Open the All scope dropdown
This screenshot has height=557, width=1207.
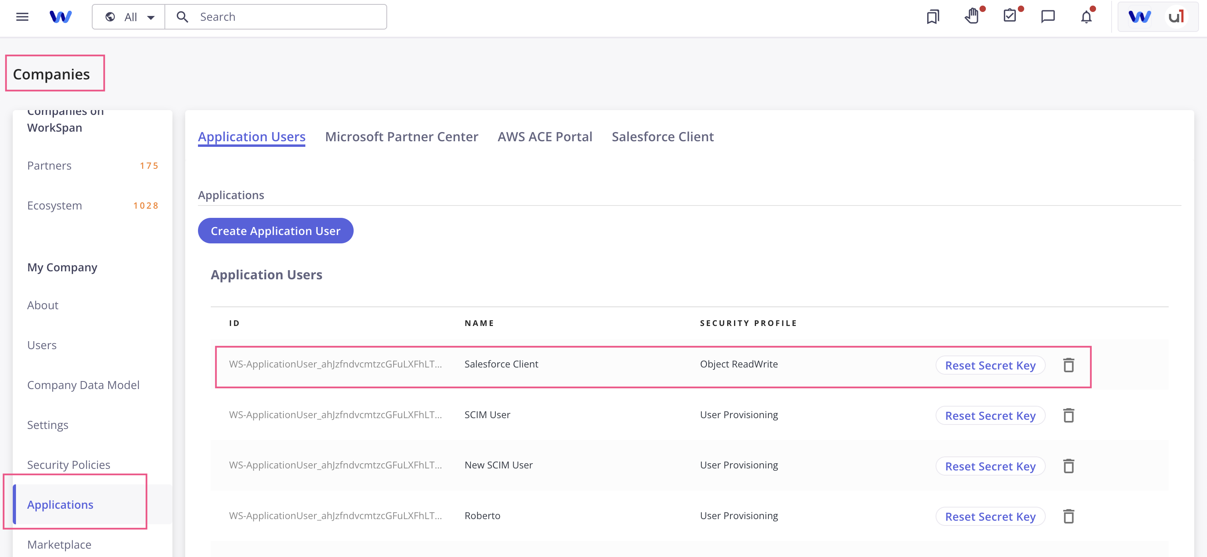tap(129, 17)
